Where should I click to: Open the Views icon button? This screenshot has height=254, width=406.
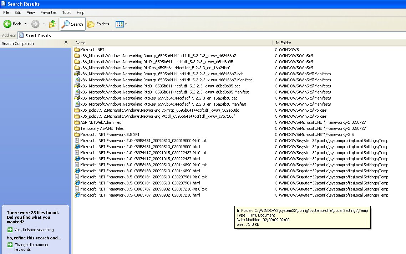pos(120,24)
